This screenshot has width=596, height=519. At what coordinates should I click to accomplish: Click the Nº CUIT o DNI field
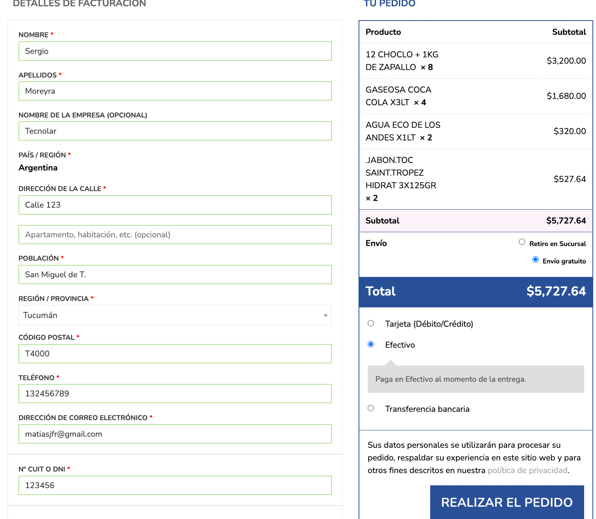coord(175,486)
